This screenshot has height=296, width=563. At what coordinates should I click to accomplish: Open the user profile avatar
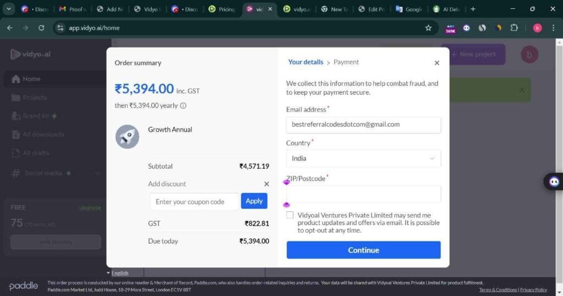[529, 54]
